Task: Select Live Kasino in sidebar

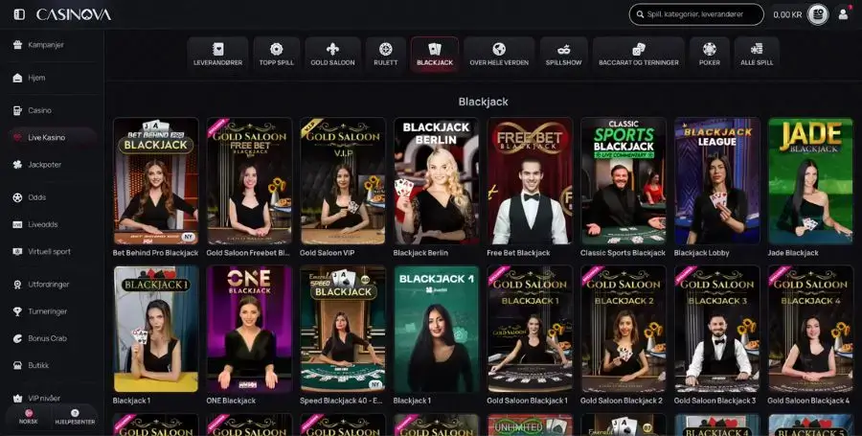Action: 53,137
